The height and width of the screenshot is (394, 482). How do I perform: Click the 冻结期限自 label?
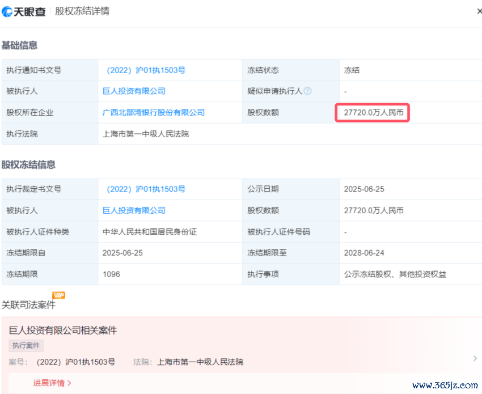[x=26, y=253]
